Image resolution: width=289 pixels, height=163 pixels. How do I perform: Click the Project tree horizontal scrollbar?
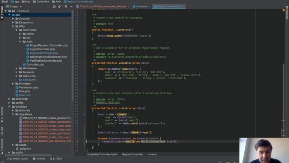28,155
